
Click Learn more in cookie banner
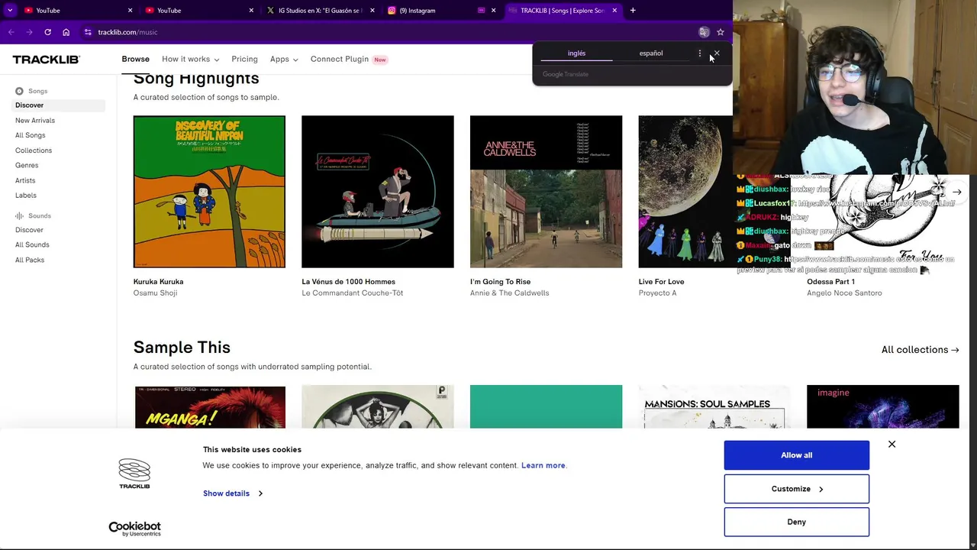(543, 465)
